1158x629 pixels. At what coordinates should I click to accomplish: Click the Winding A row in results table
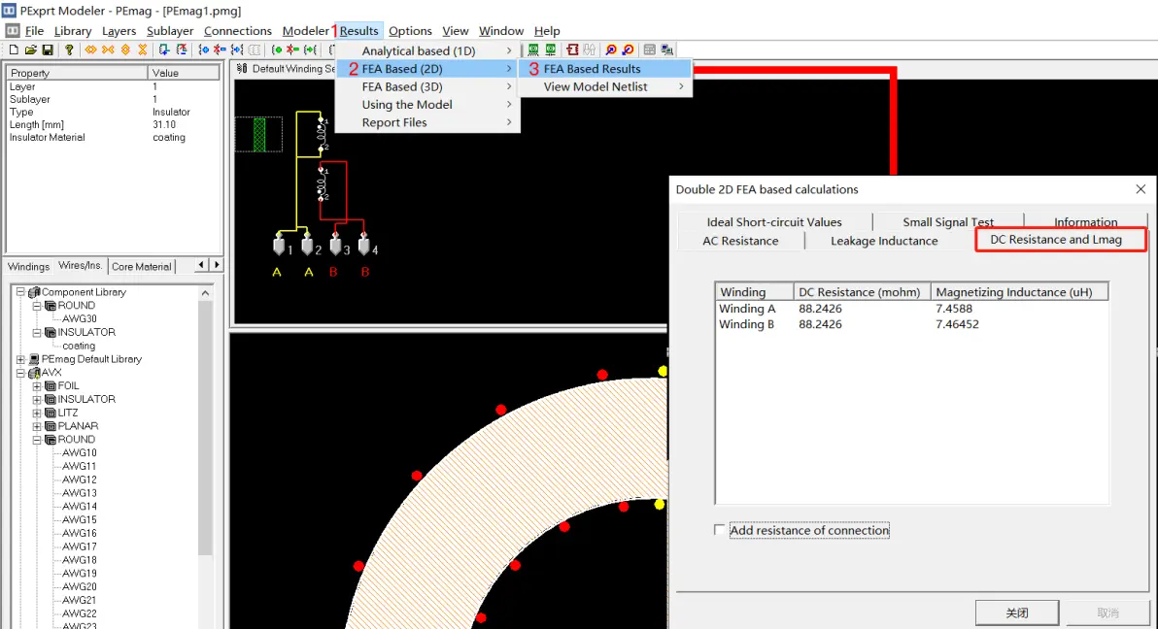pyautogui.click(x=747, y=309)
